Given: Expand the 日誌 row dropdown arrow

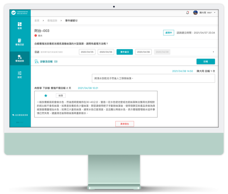Looking at the screenshot, I should point(213,52).
